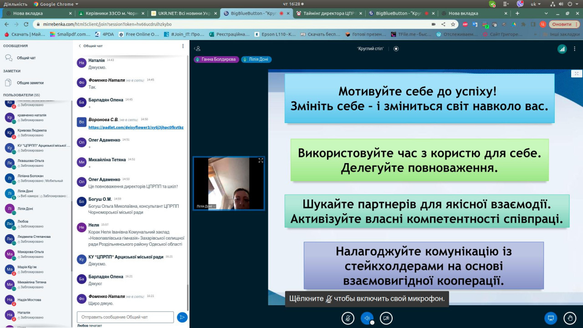Open 'Інші закладки' bookmarks folder
This screenshot has height=328, width=583.
point(560,34)
